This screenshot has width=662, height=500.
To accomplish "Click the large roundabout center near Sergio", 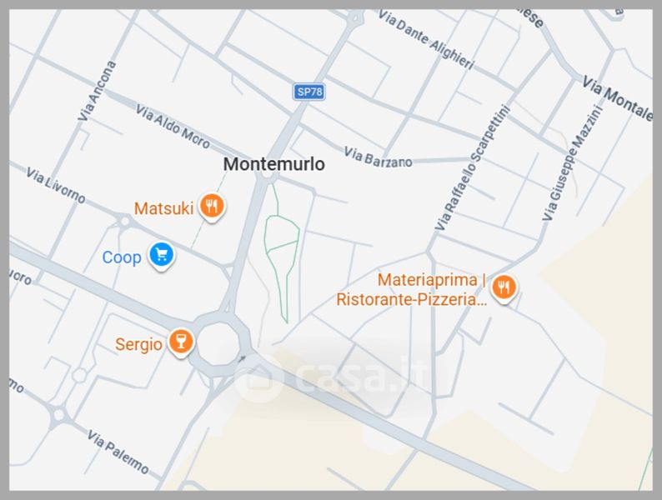I will pyautogui.click(x=218, y=343).
